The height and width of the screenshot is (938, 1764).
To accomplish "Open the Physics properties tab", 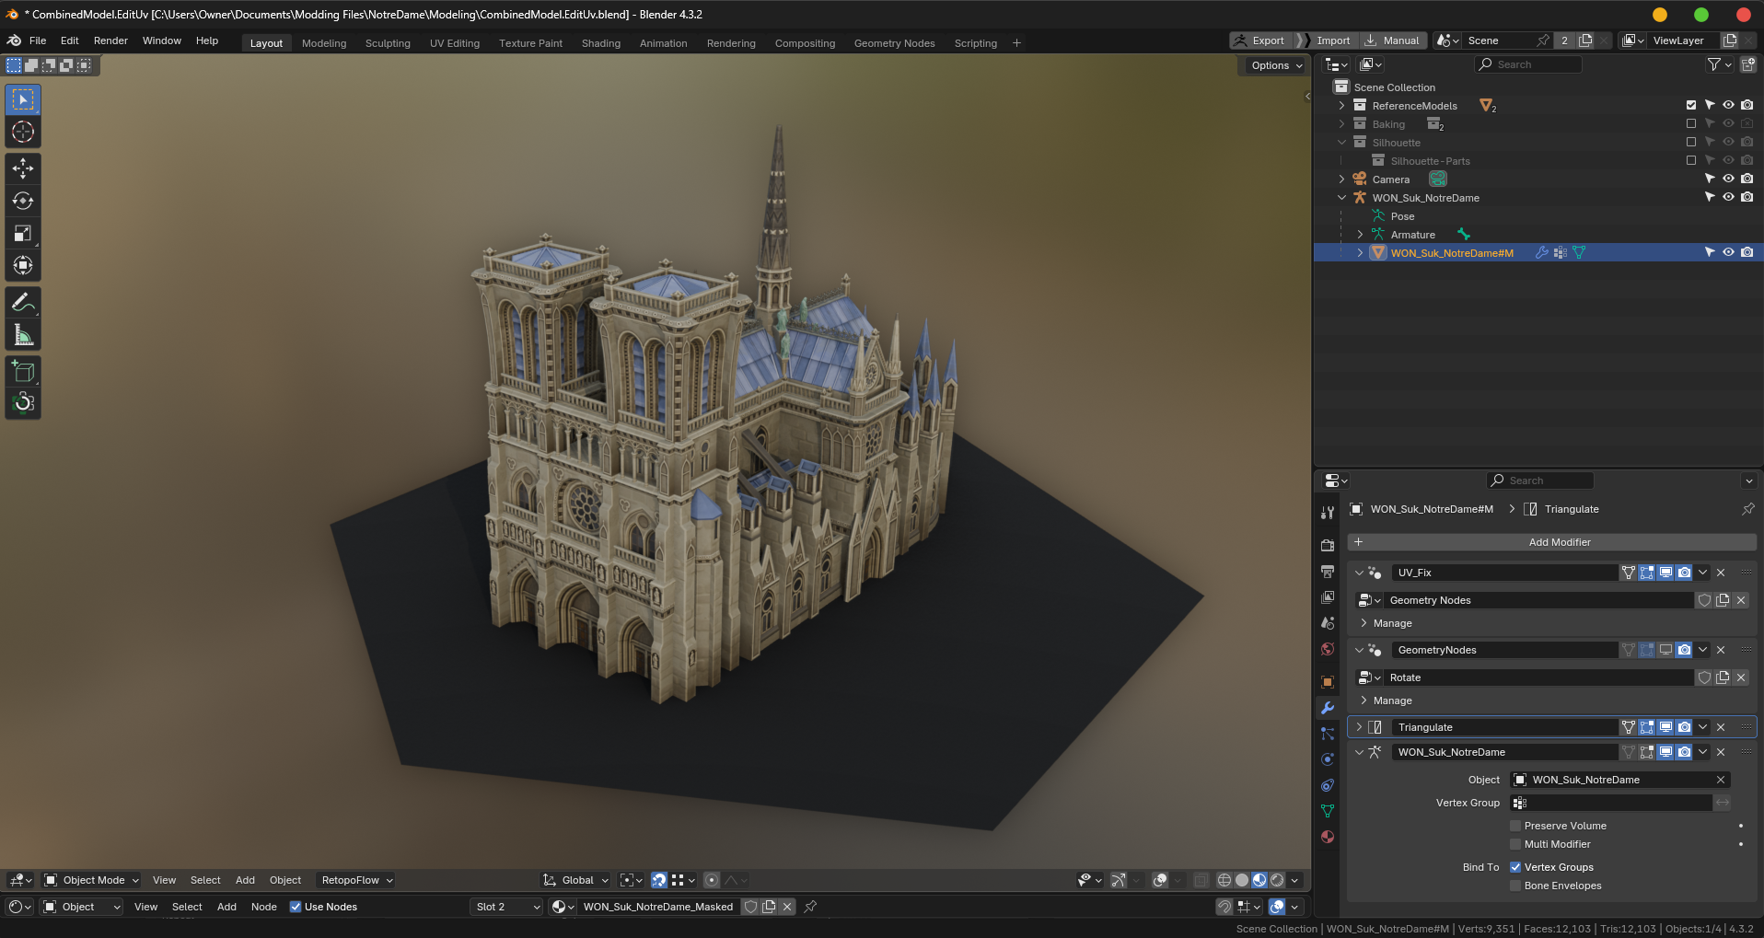I will click(1327, 759).
